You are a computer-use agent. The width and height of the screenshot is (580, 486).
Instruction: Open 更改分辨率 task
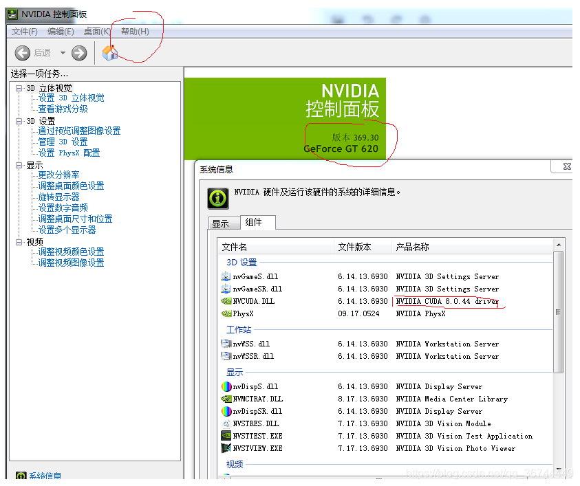coord(58,175)
